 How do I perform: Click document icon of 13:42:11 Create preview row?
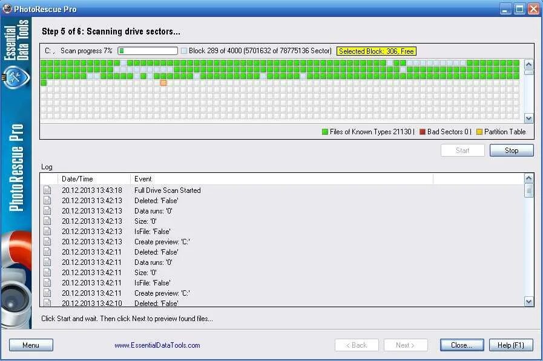pyautogui.click(x=47, y=293)
